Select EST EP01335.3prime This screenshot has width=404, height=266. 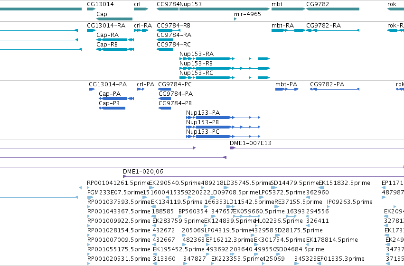coord(340,259)
